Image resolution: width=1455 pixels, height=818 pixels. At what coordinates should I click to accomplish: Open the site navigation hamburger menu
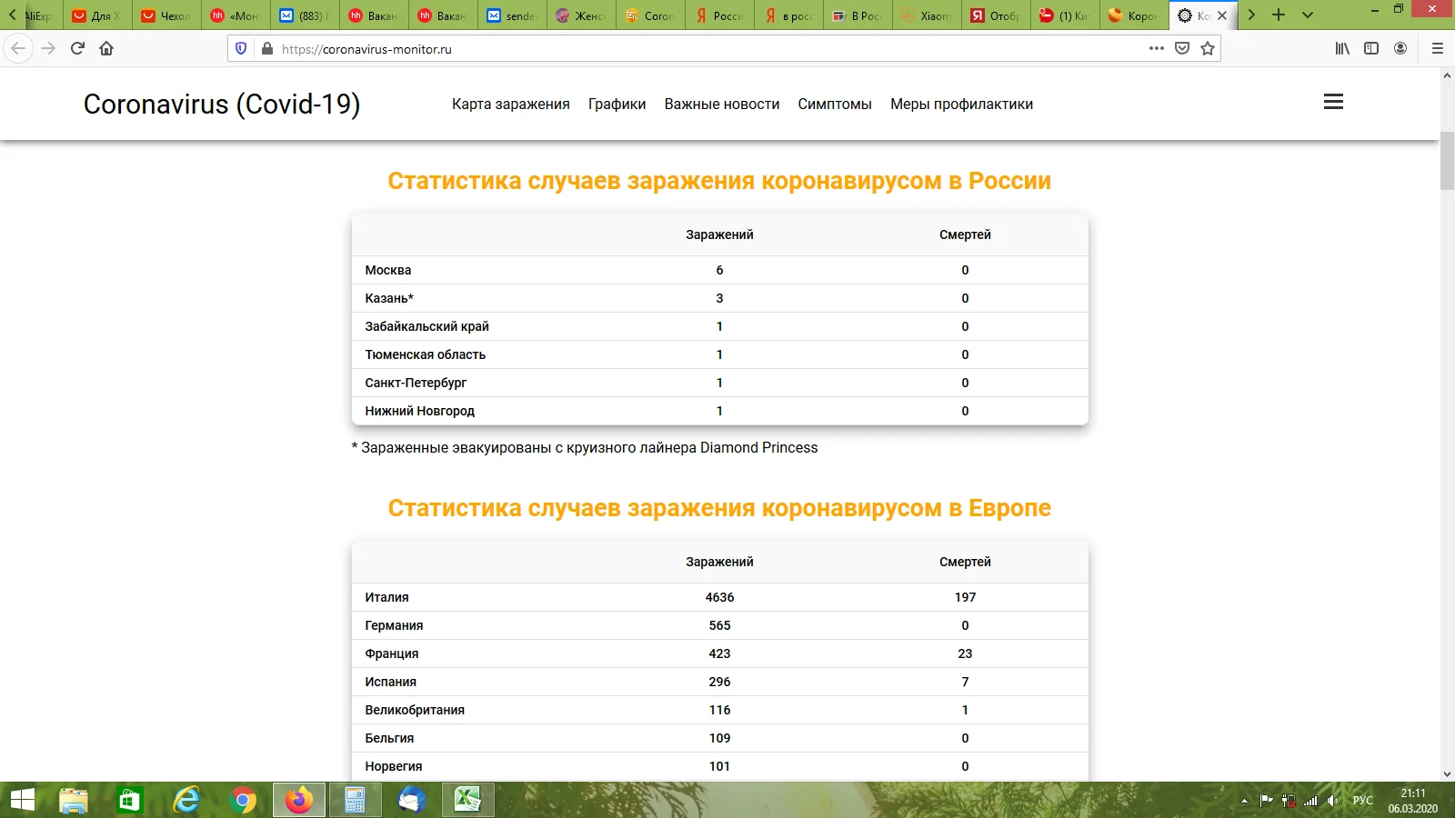1332,102
